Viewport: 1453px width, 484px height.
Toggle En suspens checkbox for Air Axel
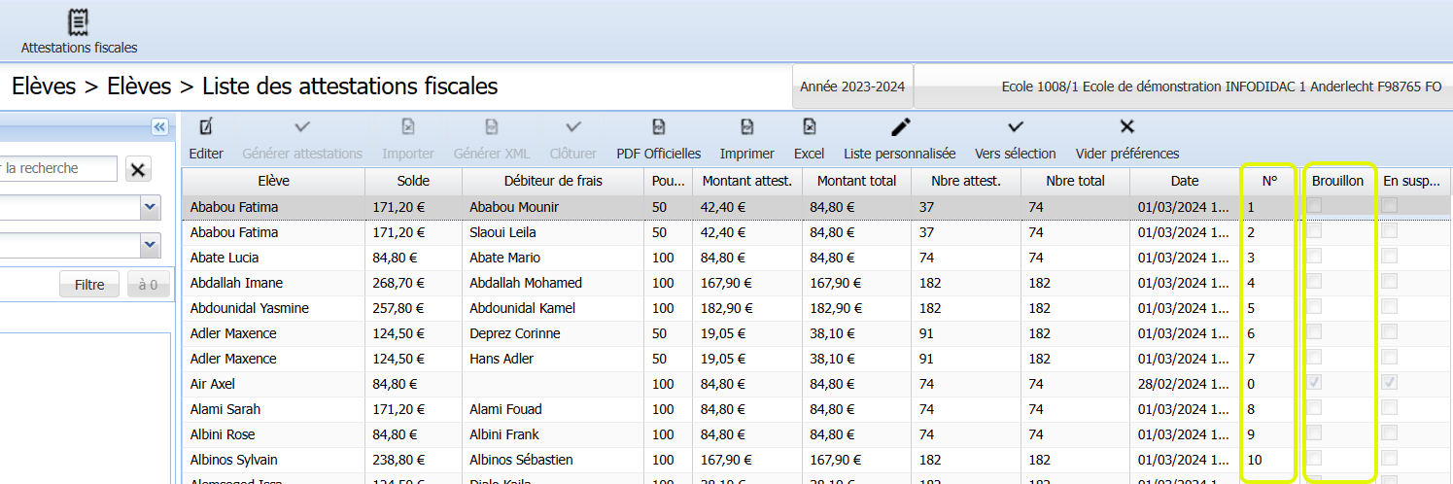[1390, 383]
